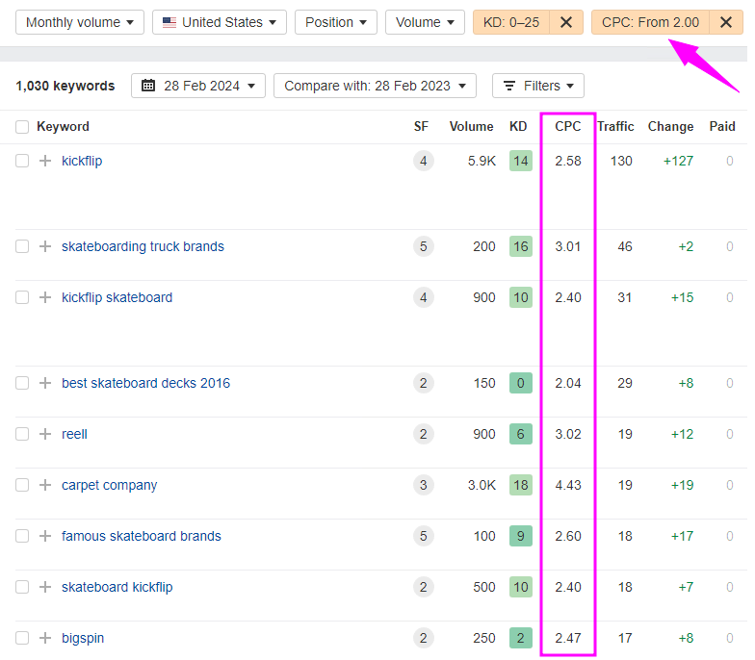Open the Filters menu
This screenshot has height=660, width=755.
point(538,86)
